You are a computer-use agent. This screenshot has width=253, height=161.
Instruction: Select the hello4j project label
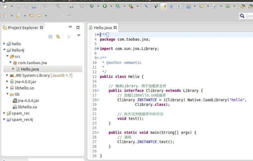click(18, 50)
